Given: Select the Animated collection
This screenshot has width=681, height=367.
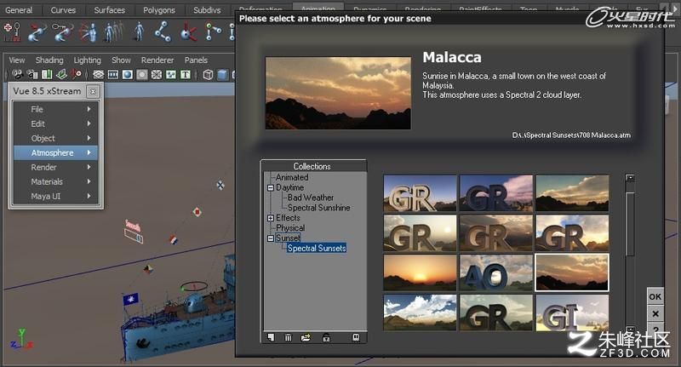Looking at the screenshot, I should [292, 177].
